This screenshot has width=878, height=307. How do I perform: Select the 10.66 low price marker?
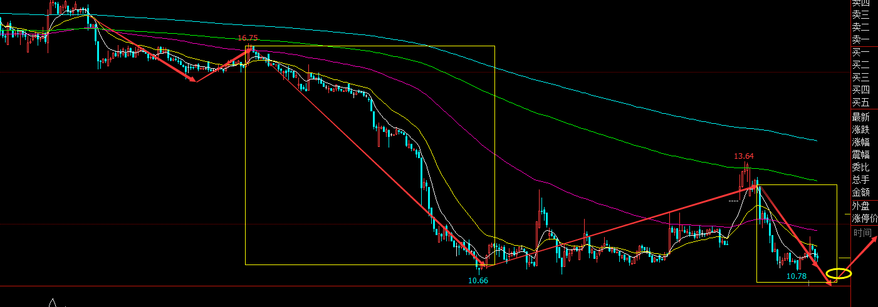(x=478, y=281)
